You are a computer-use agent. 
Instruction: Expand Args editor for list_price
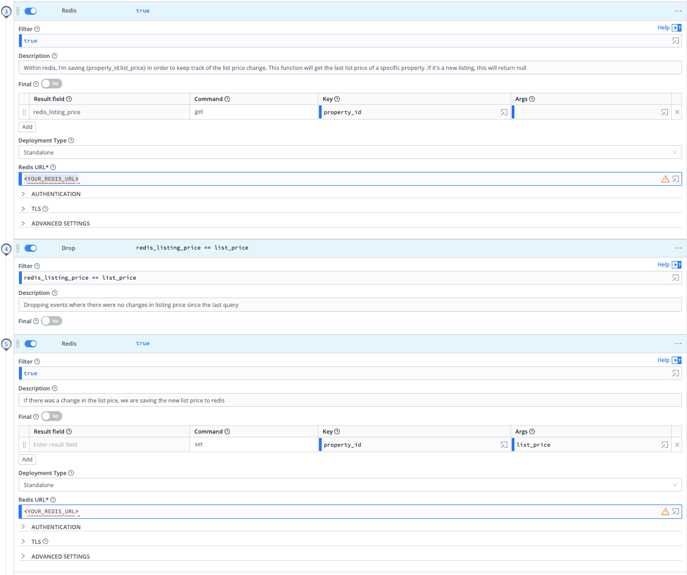click(665, 445)
